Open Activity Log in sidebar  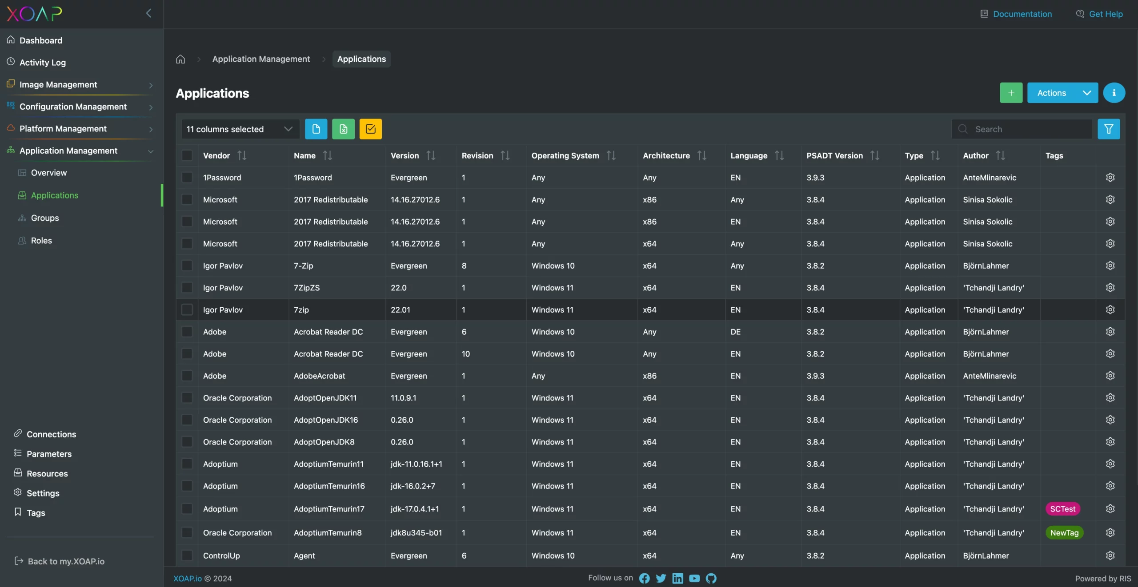pyautogui.click(x=42, y=63)
